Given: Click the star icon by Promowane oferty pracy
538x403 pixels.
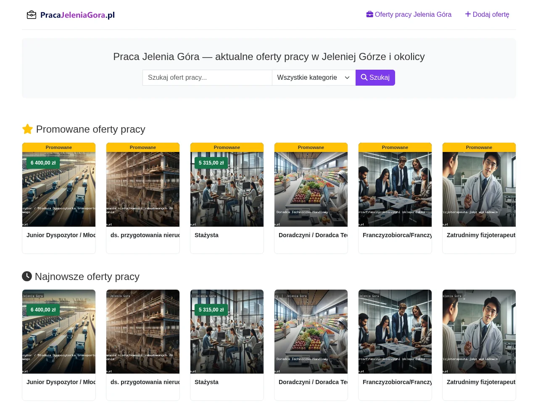Looking at the screenshot, I should (x=27, y=129).
